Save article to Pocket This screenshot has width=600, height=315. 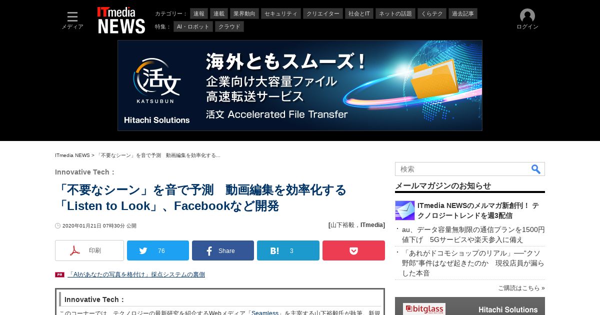(353, 250)
